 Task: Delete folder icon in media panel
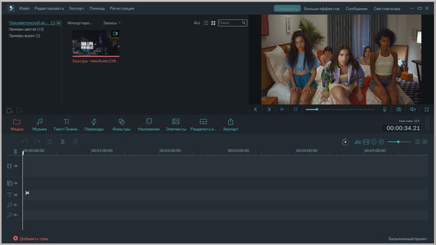19,110
